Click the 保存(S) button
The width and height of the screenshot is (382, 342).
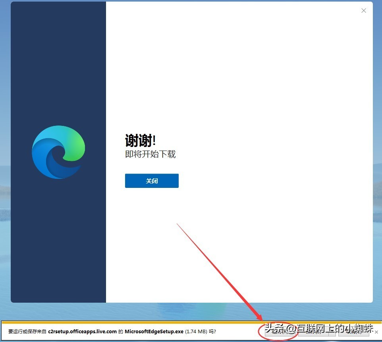tap(314, 332)
